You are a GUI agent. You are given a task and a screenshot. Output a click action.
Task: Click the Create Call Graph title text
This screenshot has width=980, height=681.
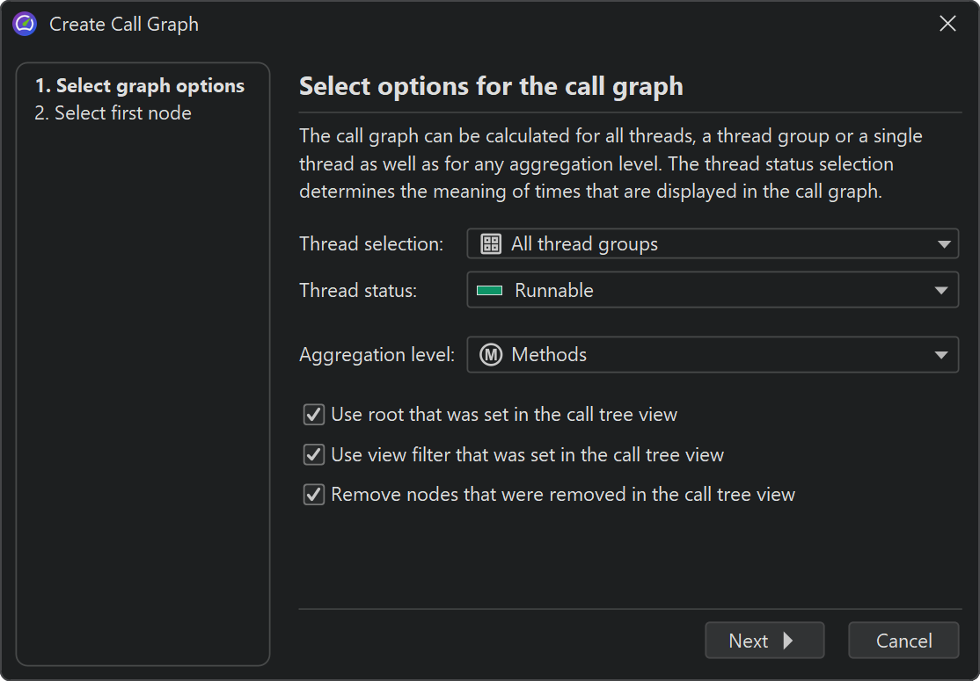pos(124,24)
